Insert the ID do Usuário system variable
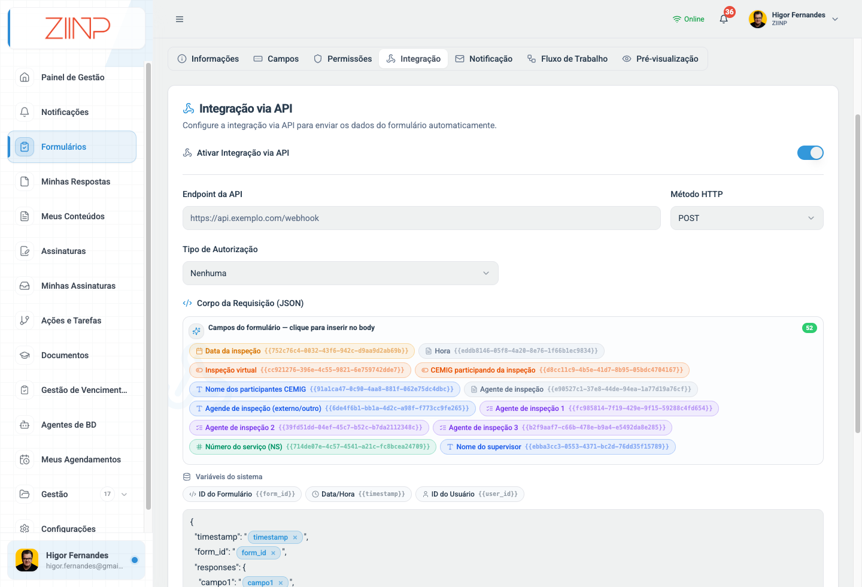The width and height of the screenshot is (862, 587). coord(470,494)
